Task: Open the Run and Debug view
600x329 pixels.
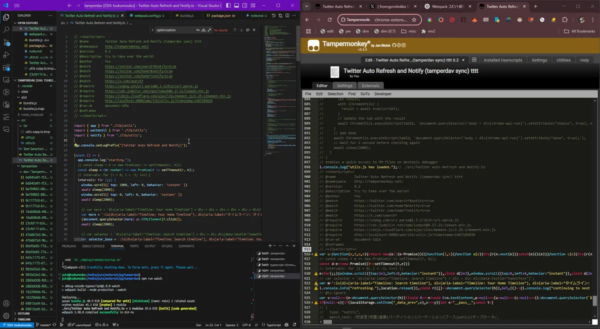Action: 6,54
